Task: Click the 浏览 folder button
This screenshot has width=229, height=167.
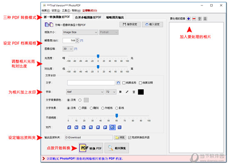Action: click(120, 137)
